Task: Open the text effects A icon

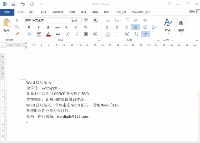Action: (x=29, y=34)
